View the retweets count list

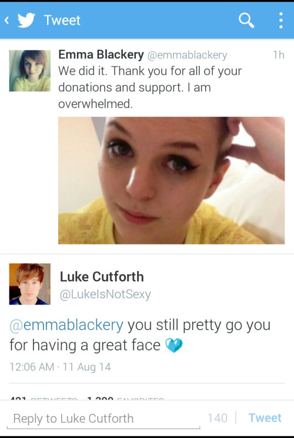[x=44, y=399]
